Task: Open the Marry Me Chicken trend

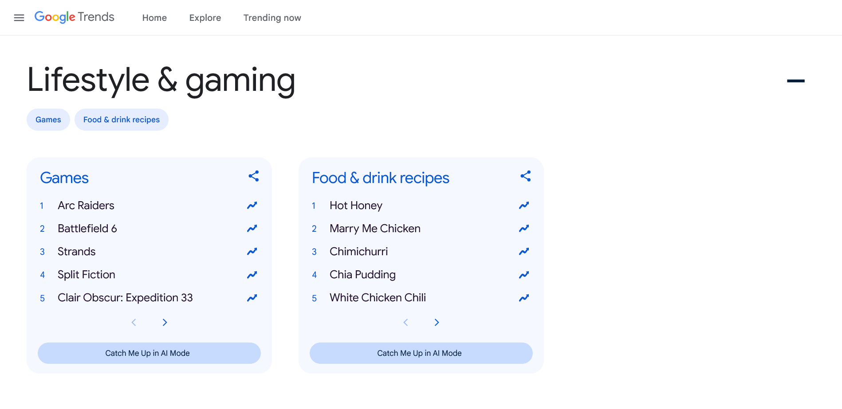Action: click(375, 229)
